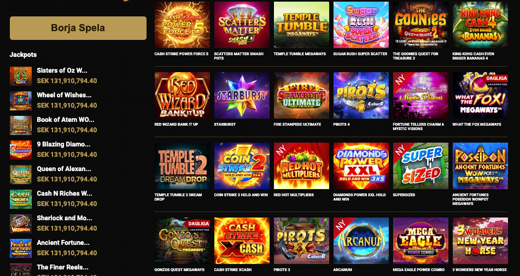Open Mega Eagle Power Combo game
Screen dimensions: 520x276
(x=420, y=240)
